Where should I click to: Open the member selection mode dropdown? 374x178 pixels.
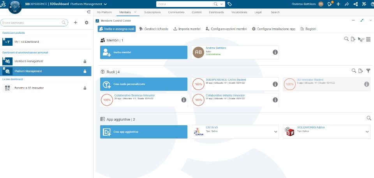click(361, 39)
